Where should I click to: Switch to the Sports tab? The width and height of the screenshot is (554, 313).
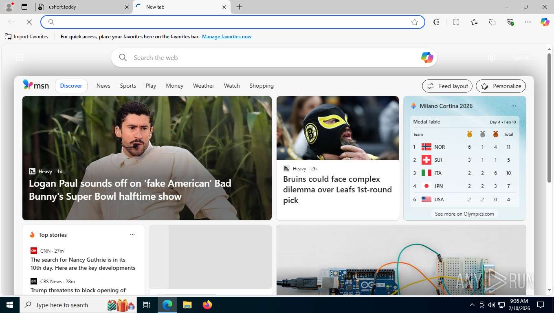tap(128, 86)
